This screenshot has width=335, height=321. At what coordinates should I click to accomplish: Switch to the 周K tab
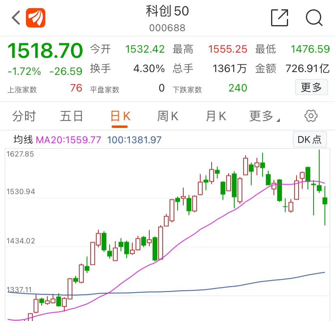[x=168, y=116]
